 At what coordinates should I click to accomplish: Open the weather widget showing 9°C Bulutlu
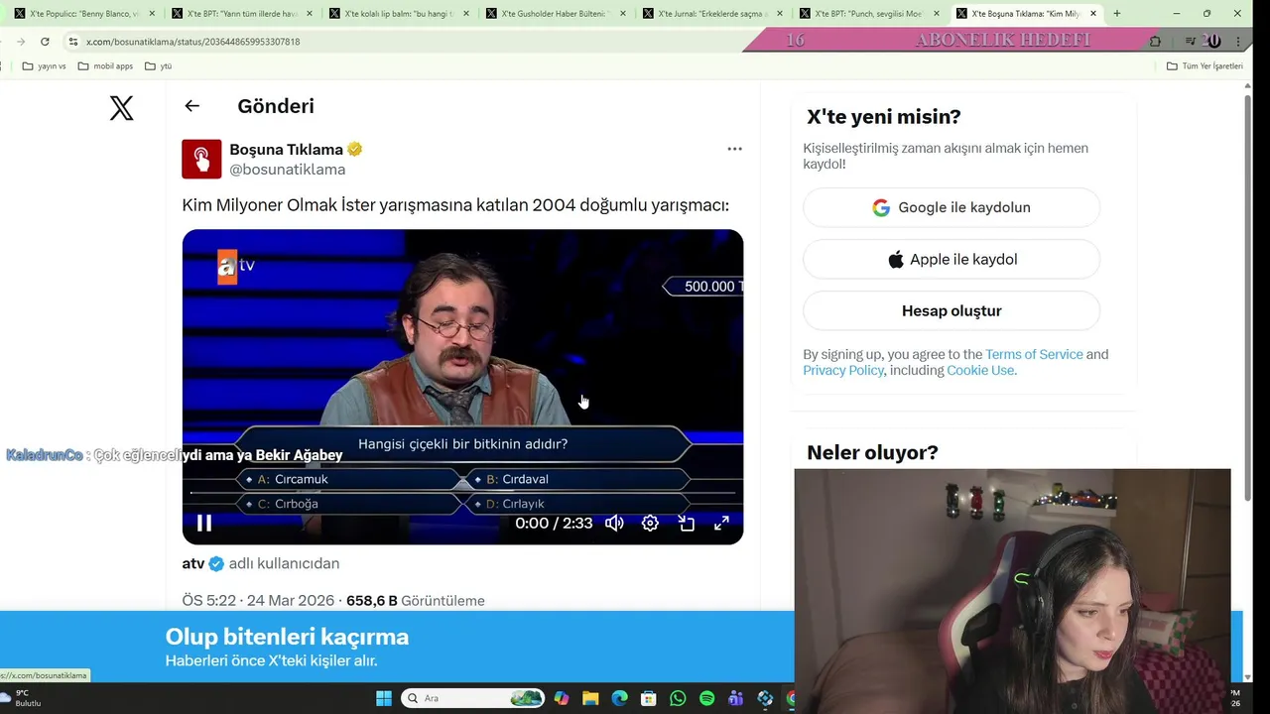pos(22,698)
